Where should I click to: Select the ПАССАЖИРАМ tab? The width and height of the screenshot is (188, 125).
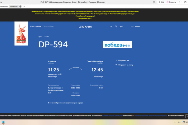click(x=36, y=27)
